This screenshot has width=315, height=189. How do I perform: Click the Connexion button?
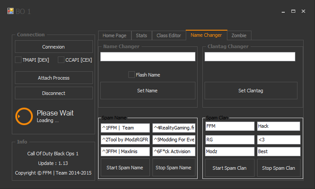(x=54, y=47)
